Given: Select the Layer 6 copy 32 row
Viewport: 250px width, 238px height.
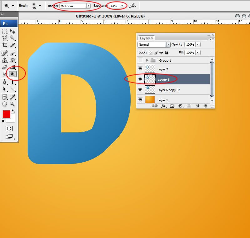Looking at the screenshot, I should click(173, 89).
